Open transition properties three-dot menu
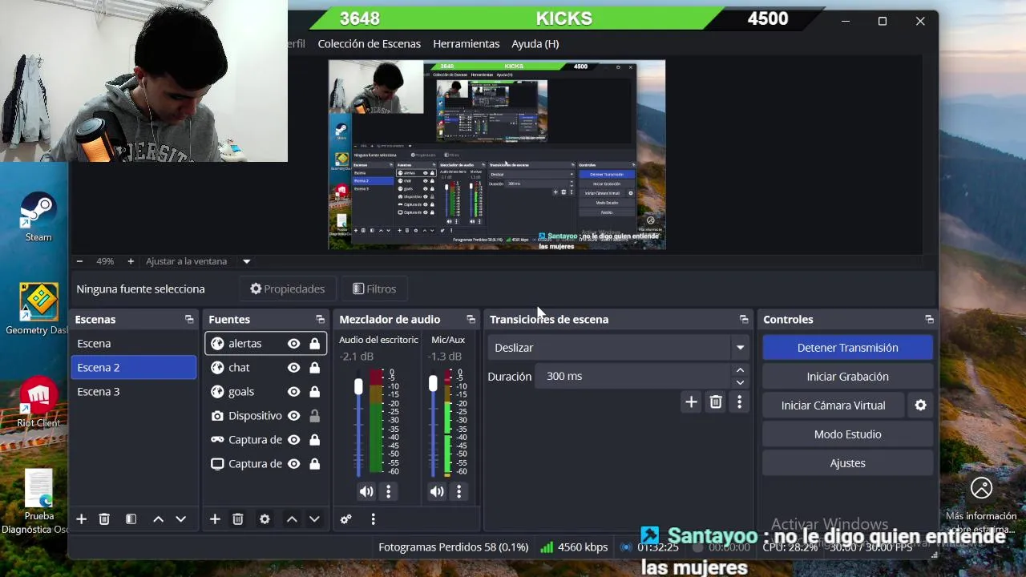 (739, 402)
